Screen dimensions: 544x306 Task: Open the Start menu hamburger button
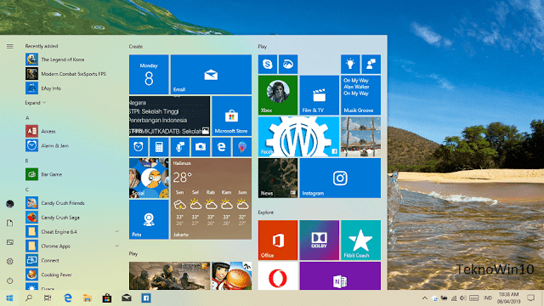pos(9,46)
